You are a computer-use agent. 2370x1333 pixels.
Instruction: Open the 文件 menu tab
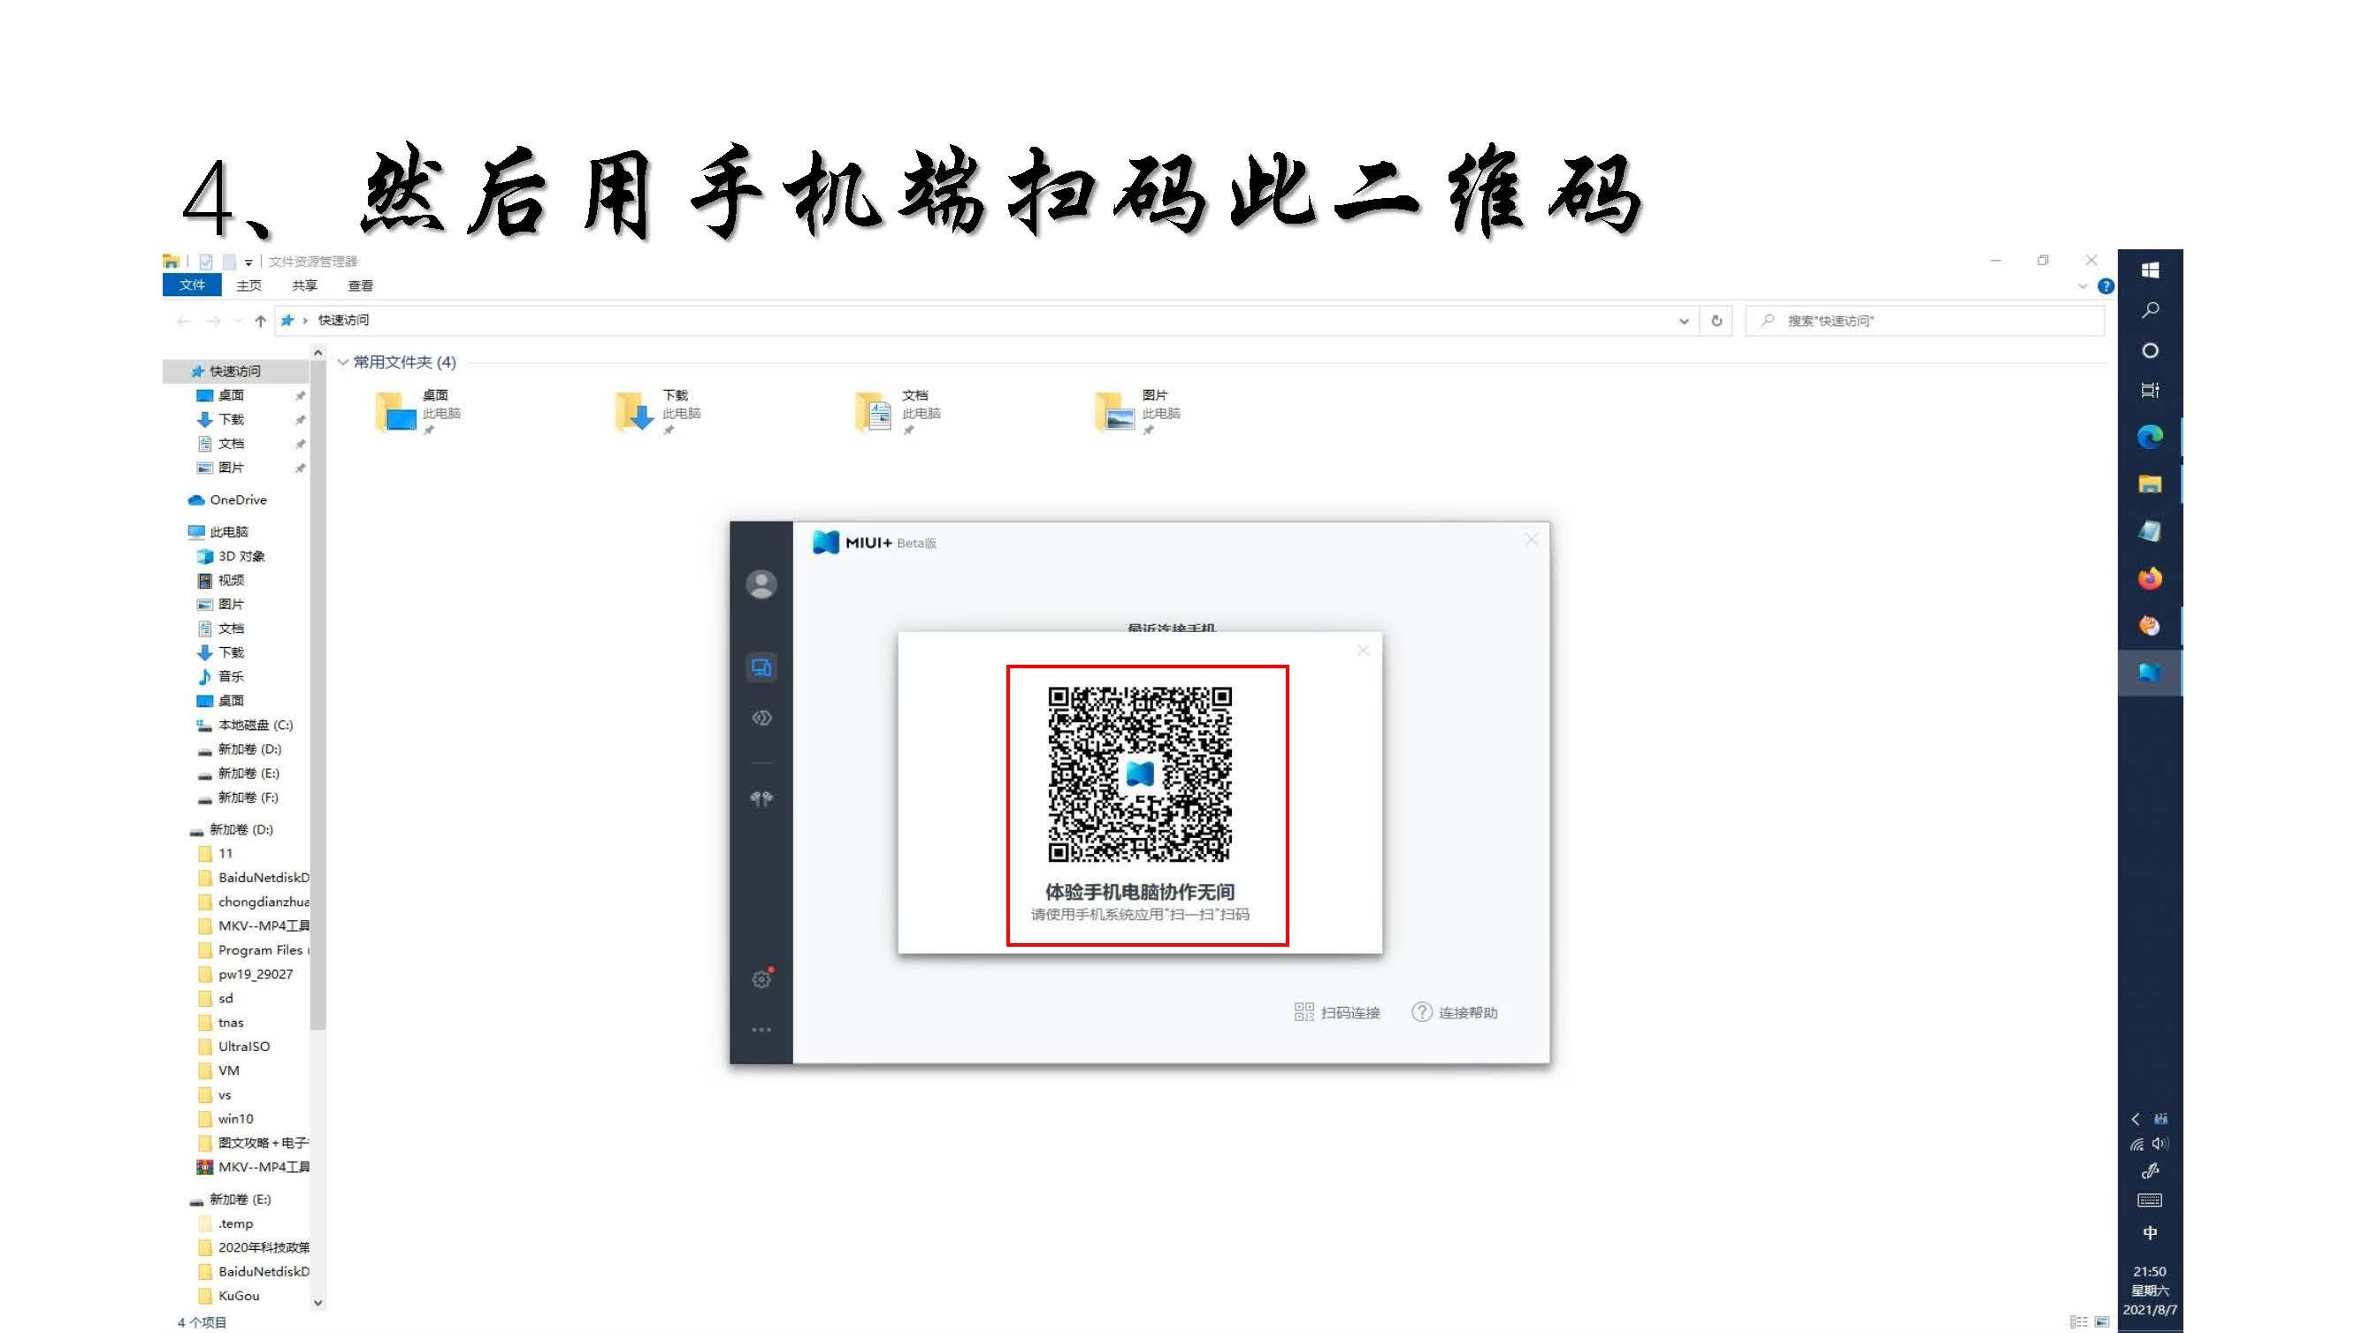191,286
